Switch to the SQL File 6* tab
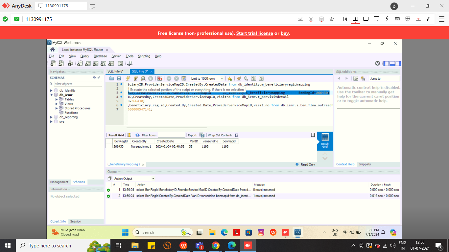The width and height of the screenshot is (449, 252). pos(115,71)
